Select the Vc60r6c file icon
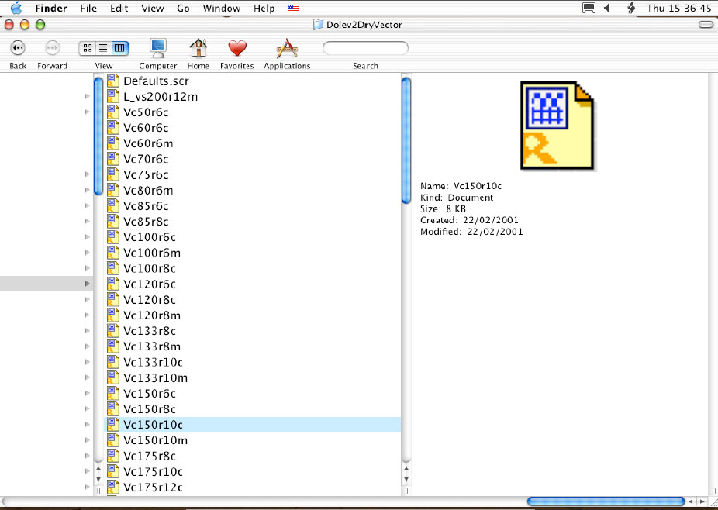The width and height of the screenshot is (718, 510). click(x=113, y=127)
